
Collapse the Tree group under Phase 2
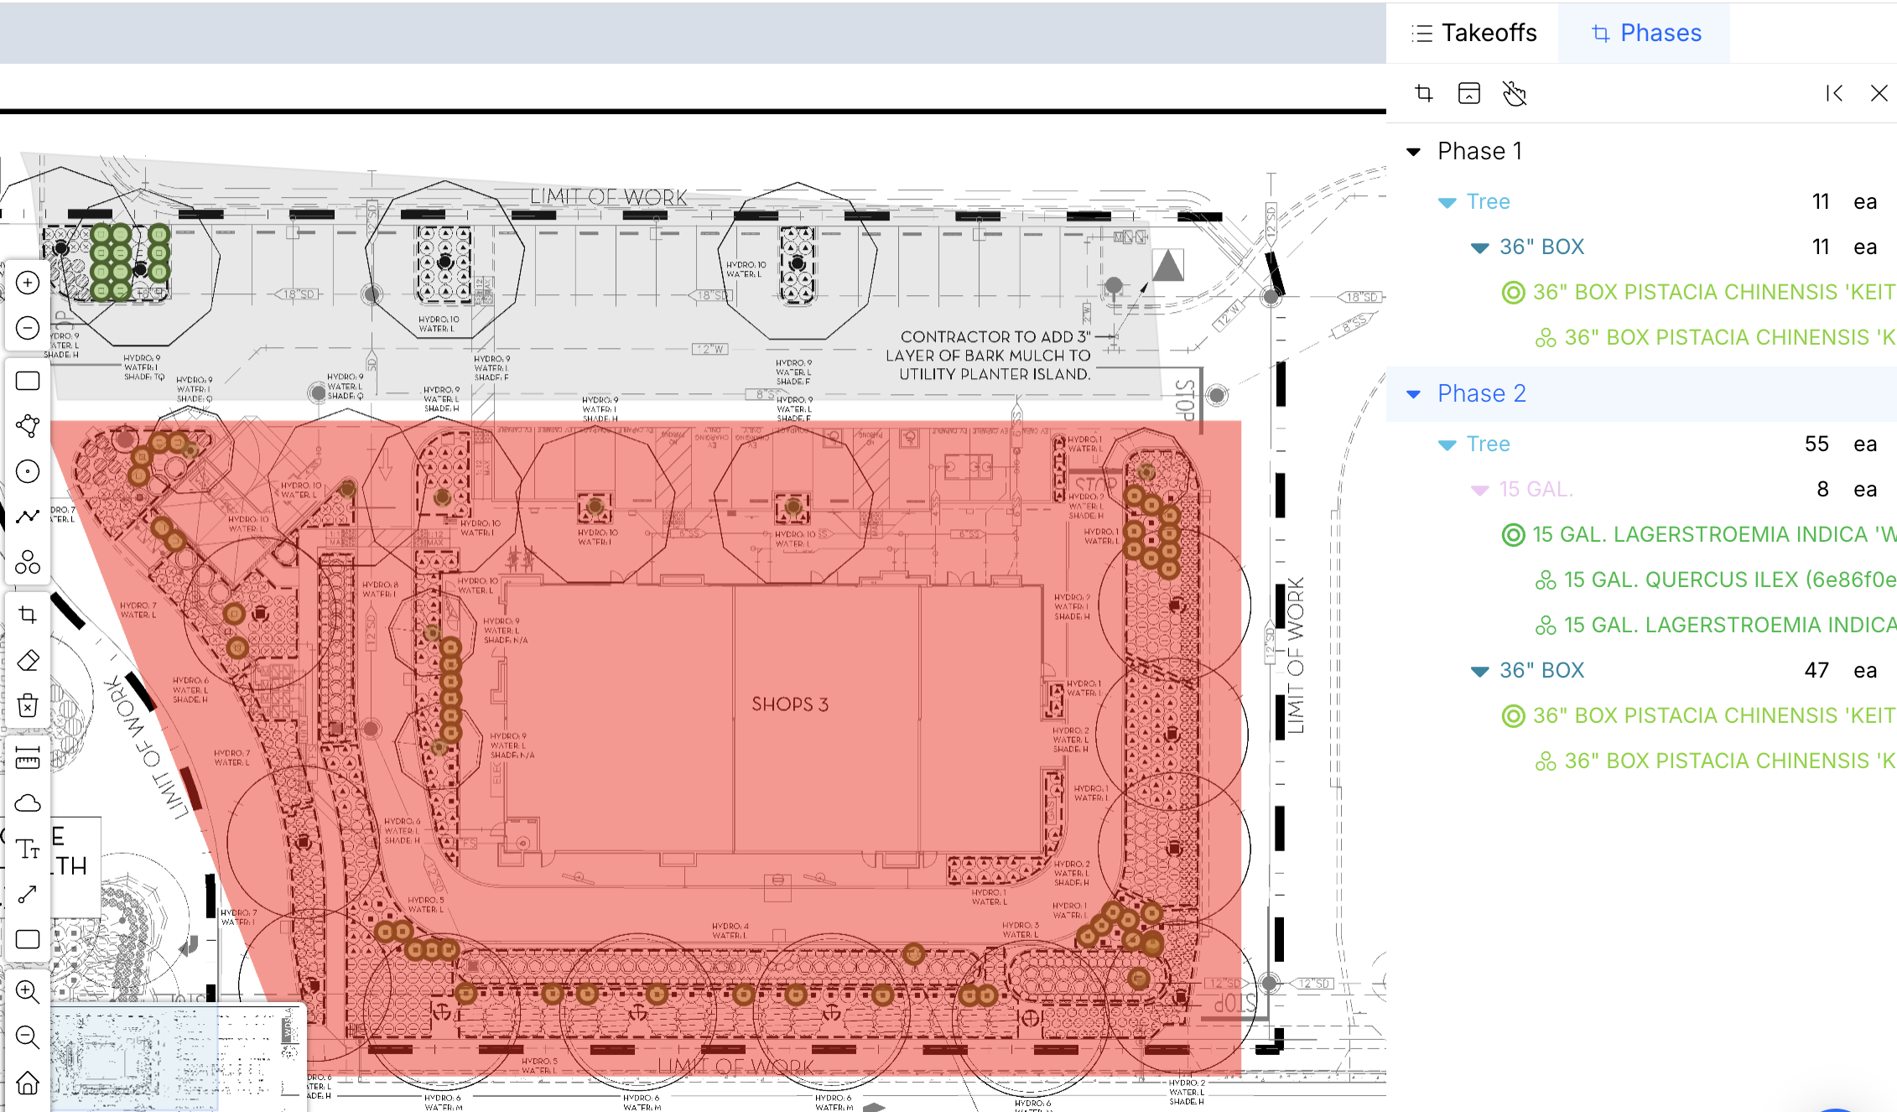[1447, 444]
